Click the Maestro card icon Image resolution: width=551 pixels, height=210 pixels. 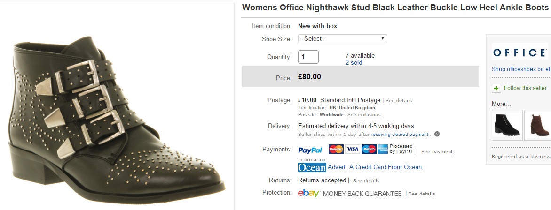[369, 150]
